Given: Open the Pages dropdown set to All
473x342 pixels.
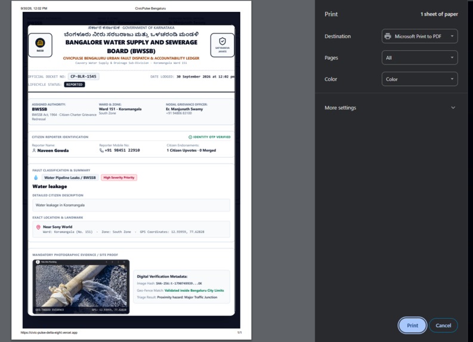Looking at the screenshot, I should click(419, 58).
